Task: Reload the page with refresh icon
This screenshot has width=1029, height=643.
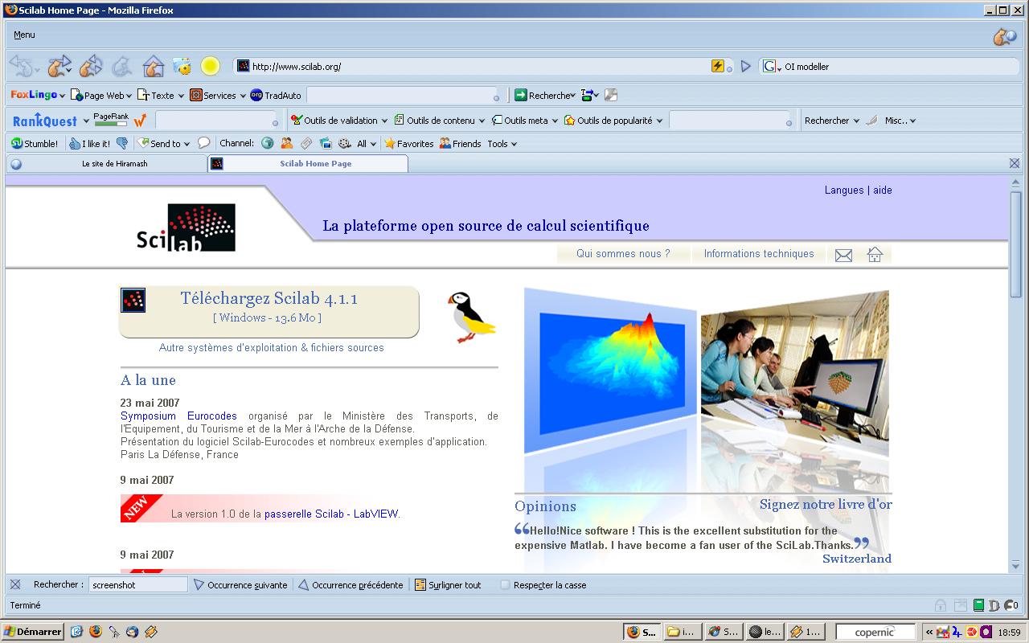Action: (91, 66)
